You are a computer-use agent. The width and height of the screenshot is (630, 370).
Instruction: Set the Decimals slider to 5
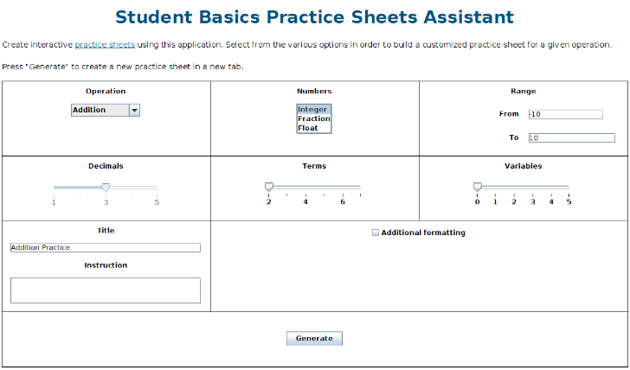coord(157,187)
